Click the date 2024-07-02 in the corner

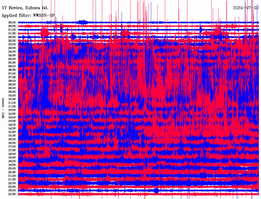point(246,8)
